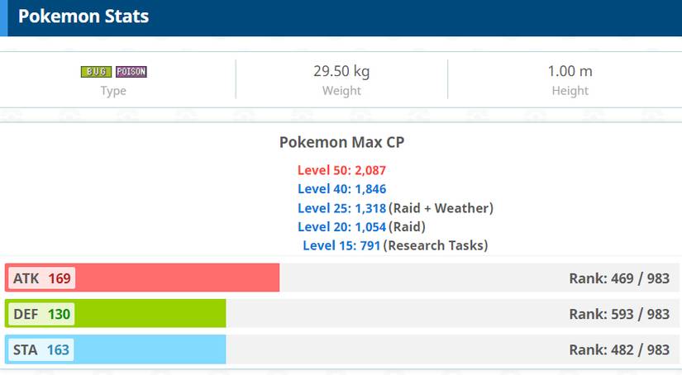Open the Level 15: 791 link
The image size is (682, 375).
click(341, 245)
